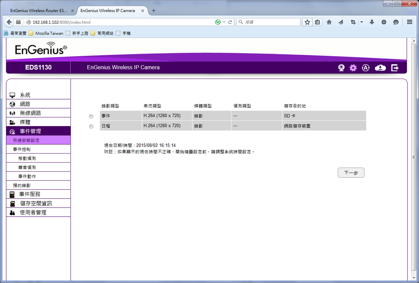Click the 下一步 button
This screenshot has width=419, height=283.
click(x=351, y=173)
